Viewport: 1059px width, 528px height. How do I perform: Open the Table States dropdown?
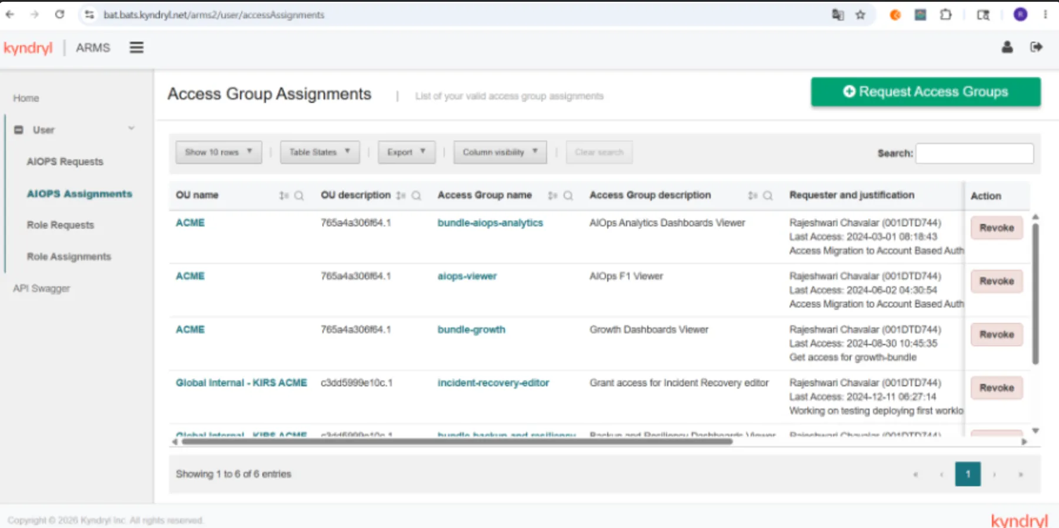(x=319, y=152)
